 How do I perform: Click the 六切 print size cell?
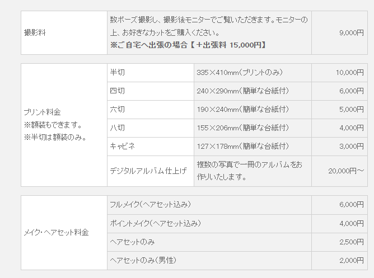tap(151, 110)
